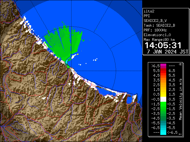
Task: Click the '<-6.5' legend label
Action: tap(172, 133)
